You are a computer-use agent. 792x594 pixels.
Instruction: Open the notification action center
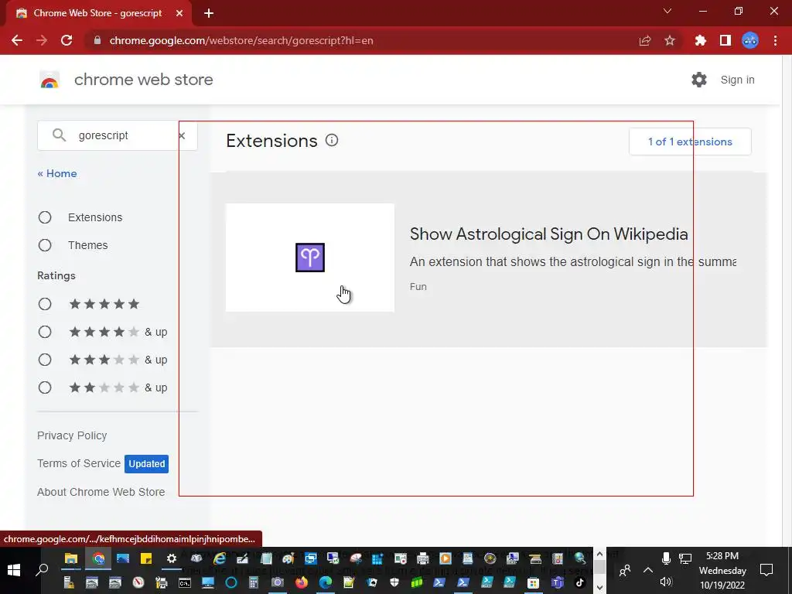click(766, 570)
